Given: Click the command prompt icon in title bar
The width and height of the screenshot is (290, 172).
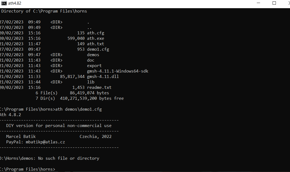Looking at the screenshot, I should 4,3.
